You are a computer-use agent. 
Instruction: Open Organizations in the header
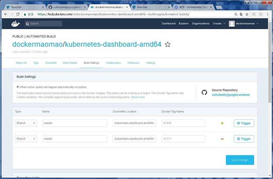pyautogui.click(x=201, y=24)
